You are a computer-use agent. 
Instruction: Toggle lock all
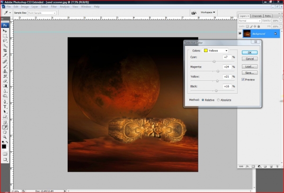pos(259,26)
